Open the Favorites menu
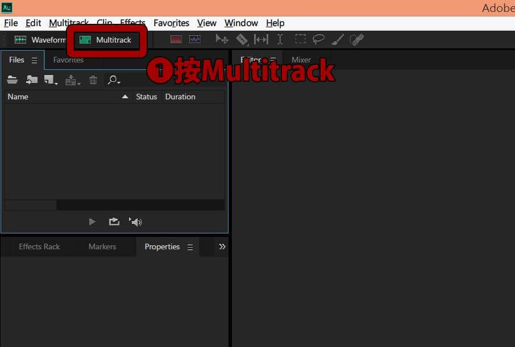This screenshot has width=515, height=347. pos(171,23)
